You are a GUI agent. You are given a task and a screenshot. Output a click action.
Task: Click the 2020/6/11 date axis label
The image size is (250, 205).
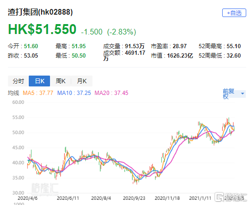pyautogui.click(x=68, y=198)
